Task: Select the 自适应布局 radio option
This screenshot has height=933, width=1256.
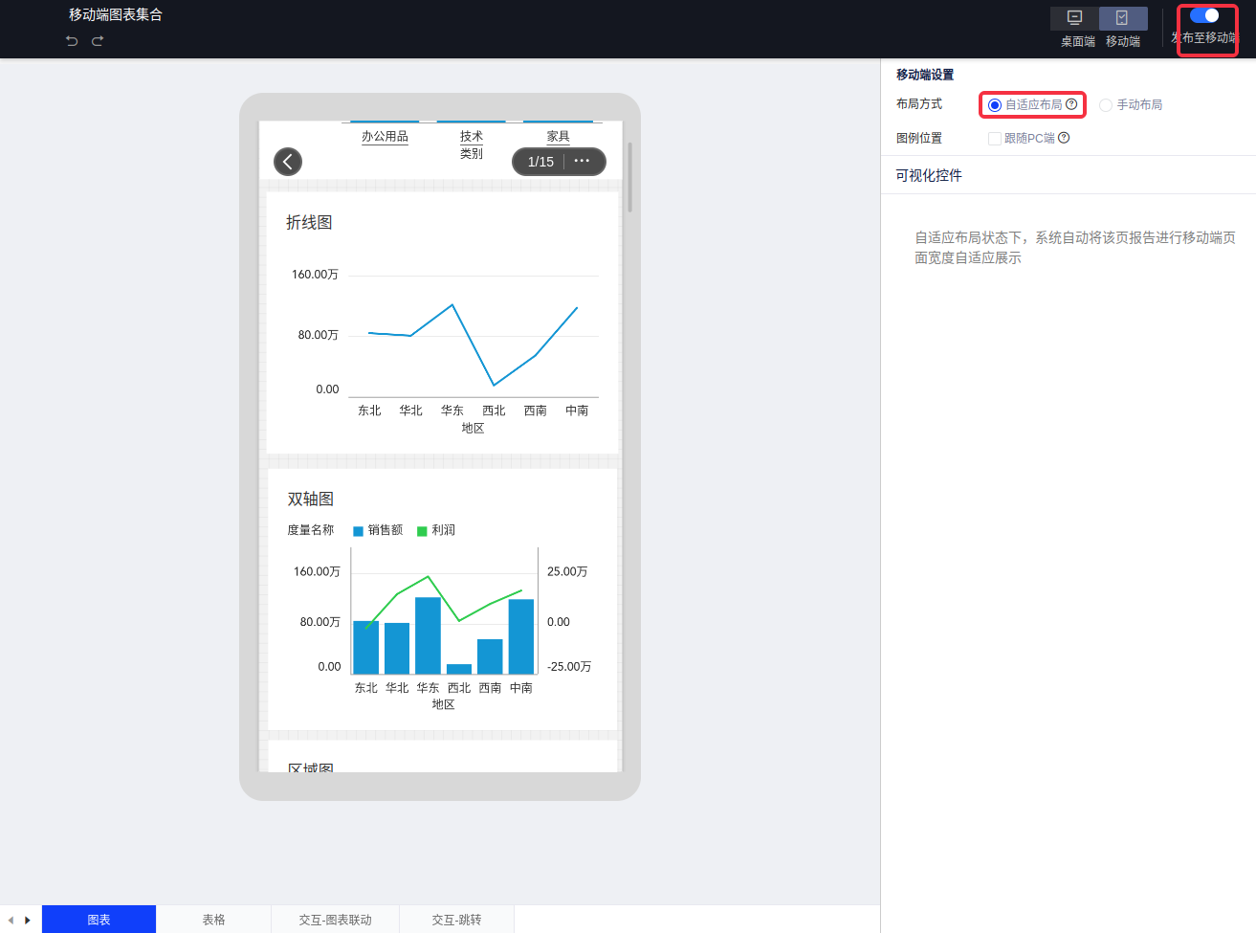Action: point(995,105)
